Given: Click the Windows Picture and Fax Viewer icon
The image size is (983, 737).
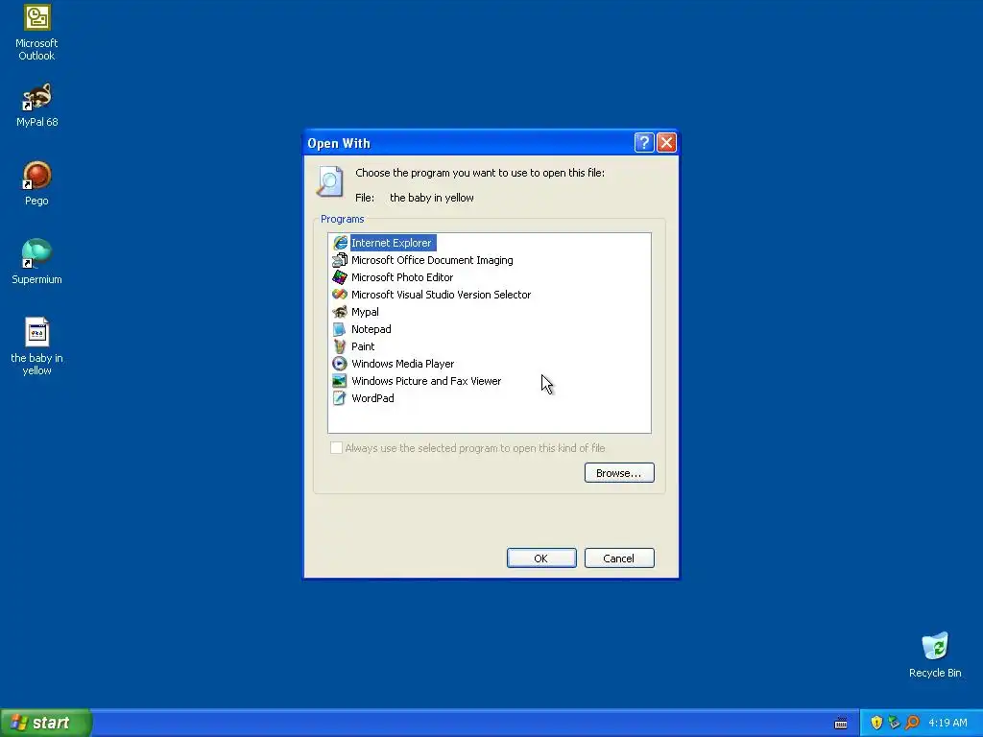Looking at the screenshot, I should pyautogui.click(x=340, y=380).
